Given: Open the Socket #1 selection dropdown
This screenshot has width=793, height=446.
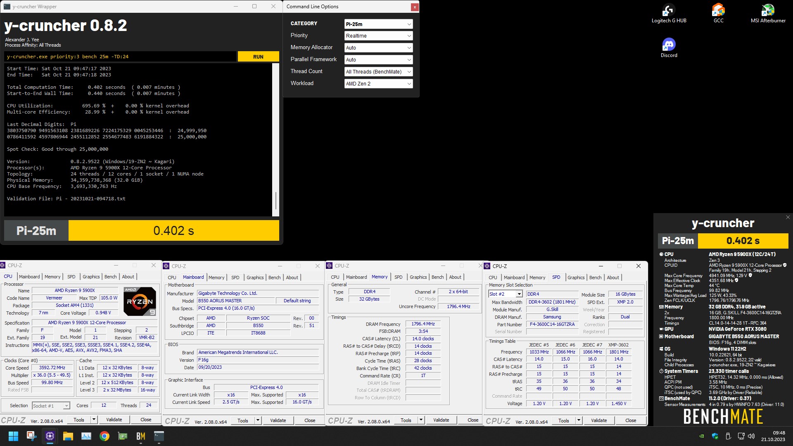Looking at the screenshot, I should 51,406.
